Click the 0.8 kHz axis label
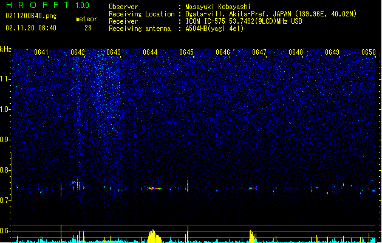 point(5,170)
